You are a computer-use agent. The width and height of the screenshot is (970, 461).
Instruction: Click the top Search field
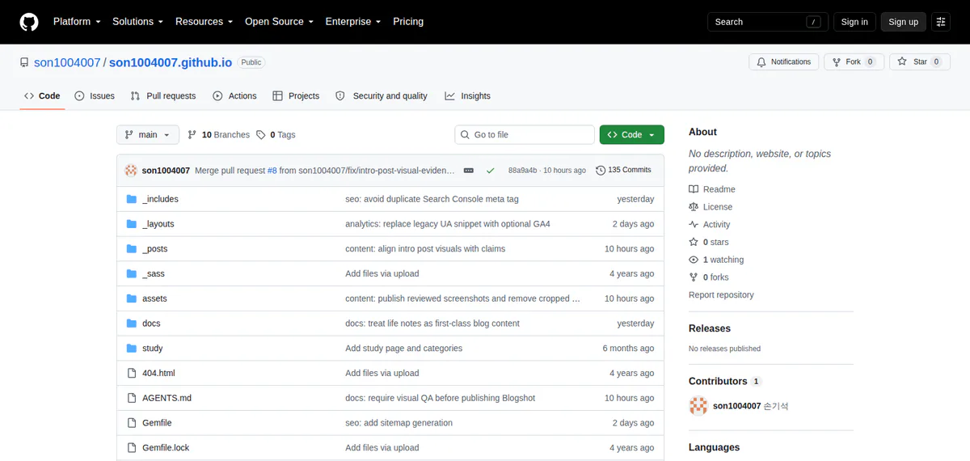coord(768,22)
